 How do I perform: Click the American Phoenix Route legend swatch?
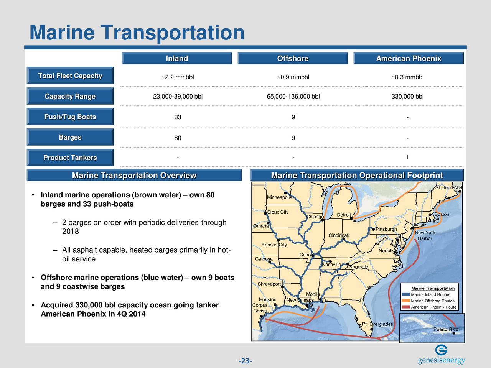click(x=405, y=307)
